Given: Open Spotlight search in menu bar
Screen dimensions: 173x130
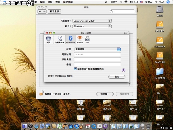Looking at the screenshot, I should click(x=168, y=2).
